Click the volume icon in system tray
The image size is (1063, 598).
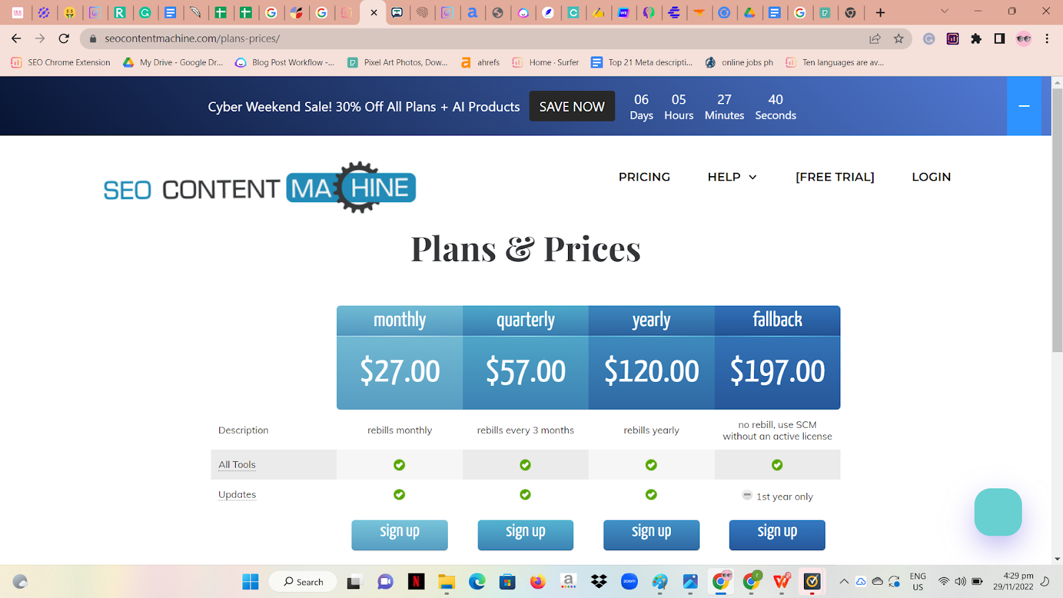960,582
